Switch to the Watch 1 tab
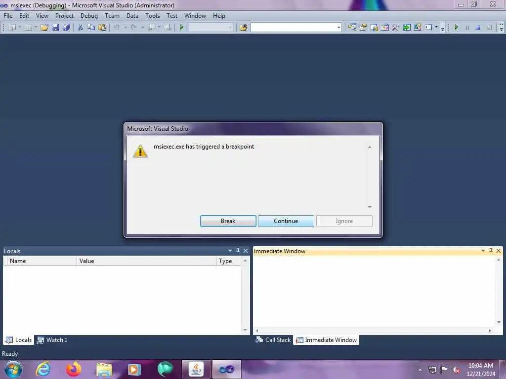Image resolution: width=506 pixels, height=379 pixels. tap(52, 340)
